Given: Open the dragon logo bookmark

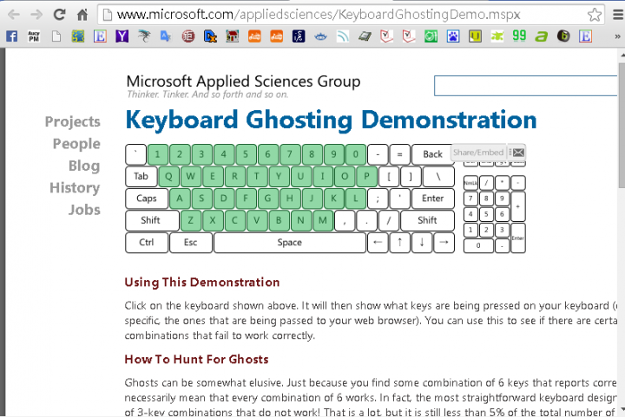Looking at the screenshot, I should pyautogui.click(x=144, y=36).
